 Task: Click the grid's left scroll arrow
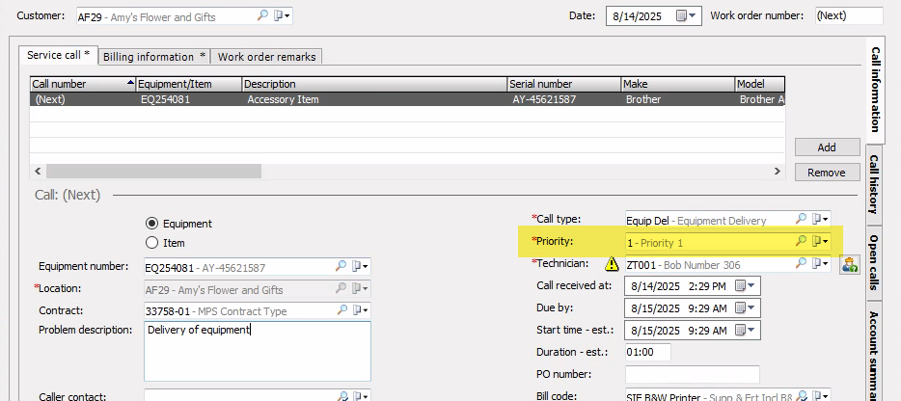38,172
